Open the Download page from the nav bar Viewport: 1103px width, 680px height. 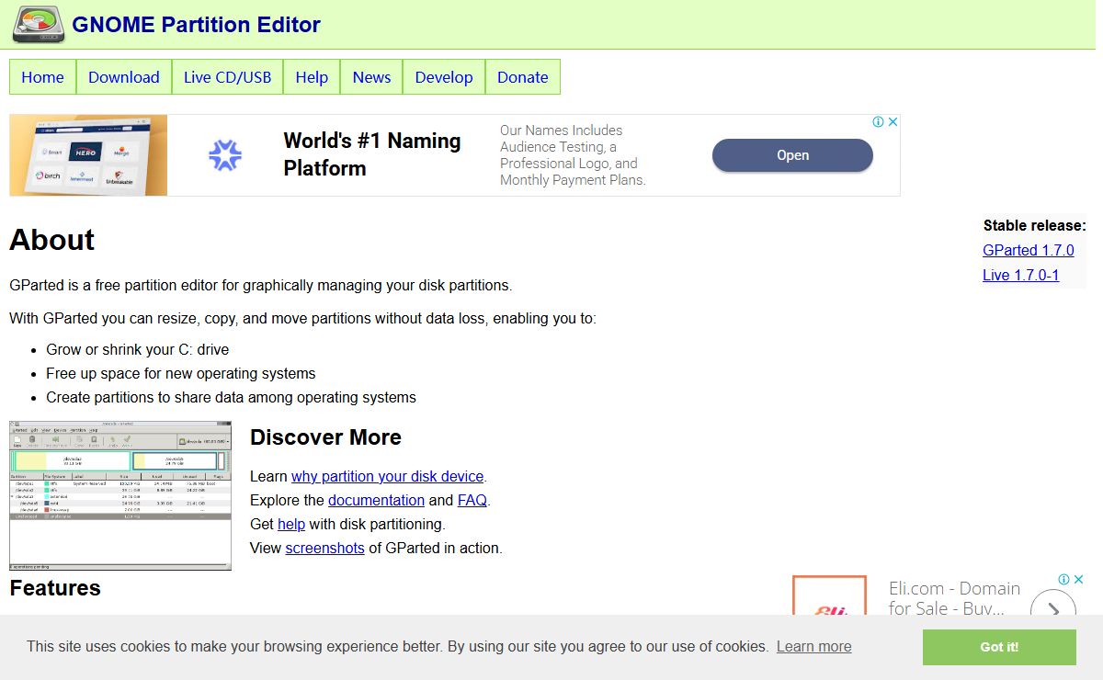point(124,77)
